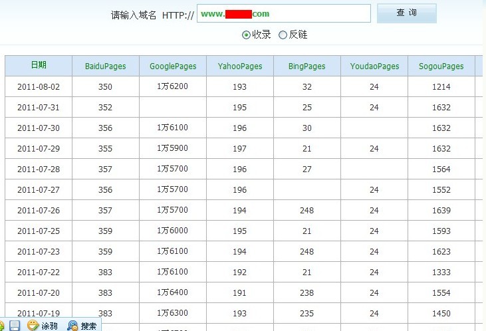Click the SogouPages column header
Screen dimensions: 486x331
[x=441, y=66]
